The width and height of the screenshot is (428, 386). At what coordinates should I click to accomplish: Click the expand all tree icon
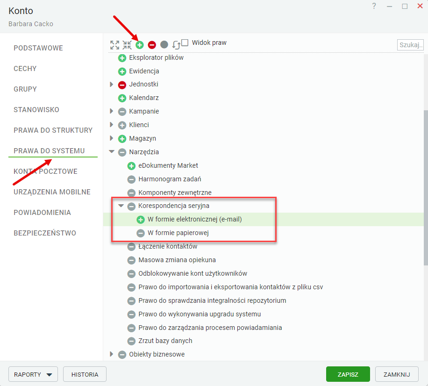(114, 45)
